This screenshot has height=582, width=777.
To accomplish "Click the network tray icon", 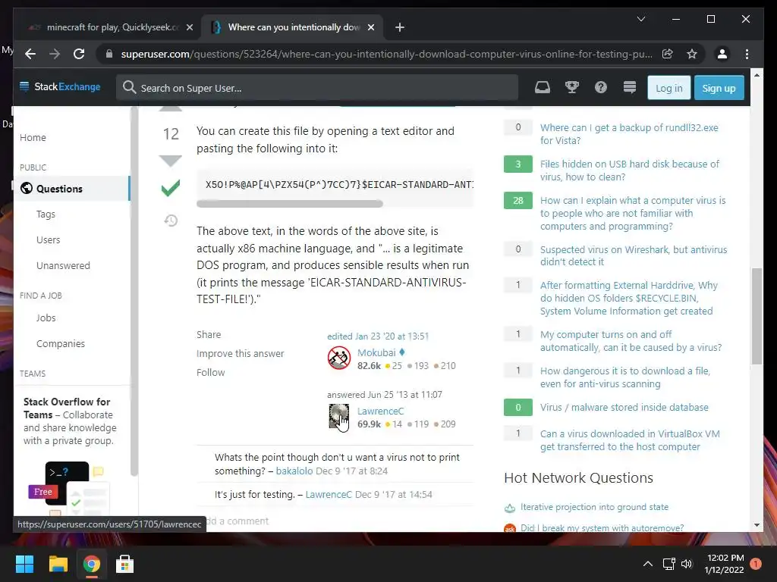I will coord(669,564).
